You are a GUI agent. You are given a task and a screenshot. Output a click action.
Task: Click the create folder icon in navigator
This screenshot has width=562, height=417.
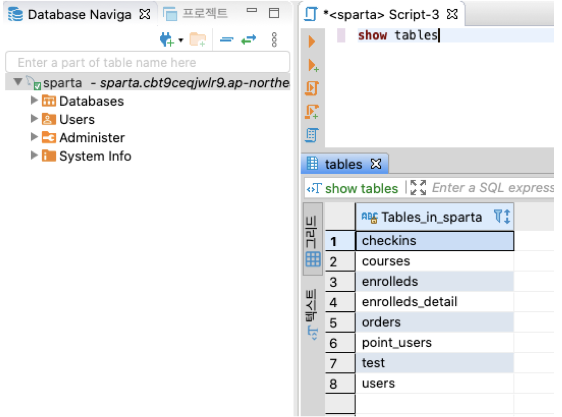tap(197, 39)
